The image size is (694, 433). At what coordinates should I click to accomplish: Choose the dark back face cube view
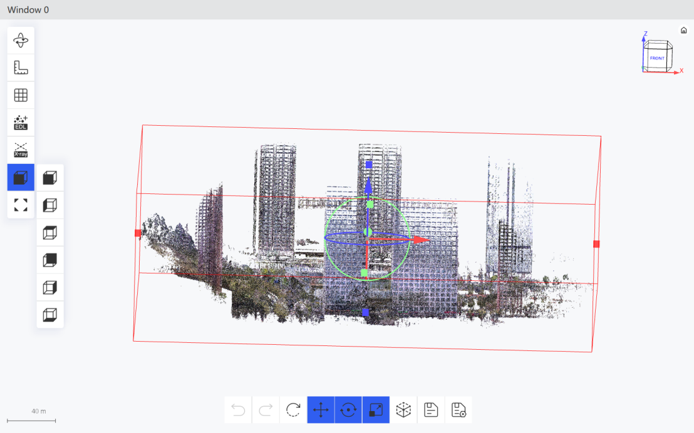[x=50, y=260]
